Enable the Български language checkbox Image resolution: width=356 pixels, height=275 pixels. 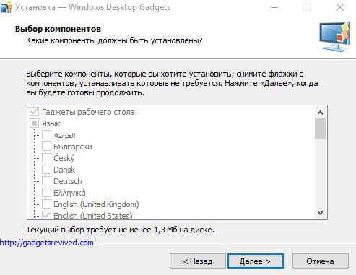46,147
